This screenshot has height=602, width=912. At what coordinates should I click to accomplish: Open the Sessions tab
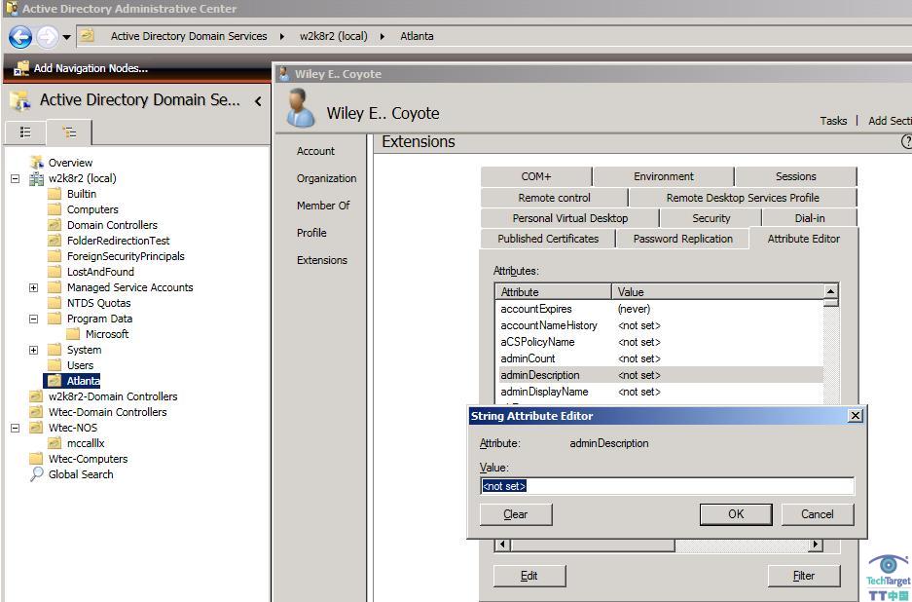pyautogui.click(x=795, y=176)
